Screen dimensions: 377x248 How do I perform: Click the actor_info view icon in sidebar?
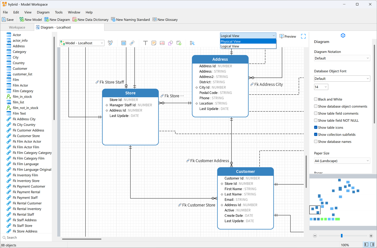pos(9,41)
